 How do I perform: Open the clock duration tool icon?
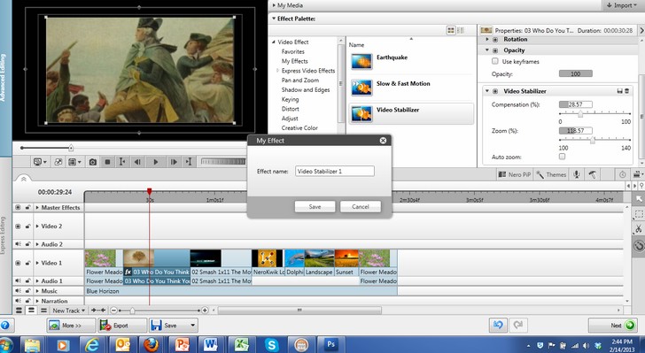coord(622,174)
